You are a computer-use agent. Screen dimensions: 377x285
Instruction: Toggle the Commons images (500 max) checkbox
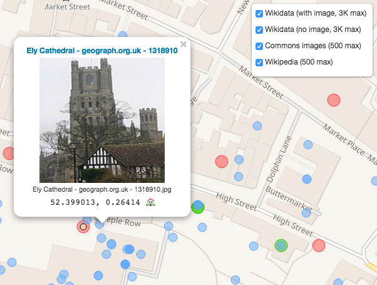pyautogui.click(x=259, y=46)
